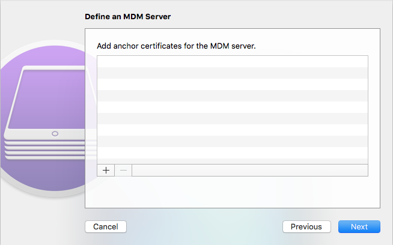This screenshot has height=245, width=393.
Task: Select the ninth certificate list row
Action: point(233,153)
